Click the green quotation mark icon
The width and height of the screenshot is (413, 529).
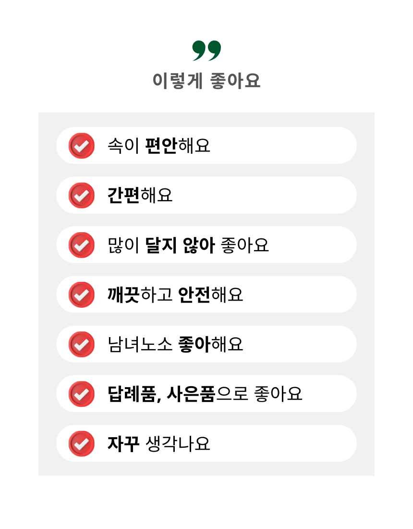coord(206,50)
